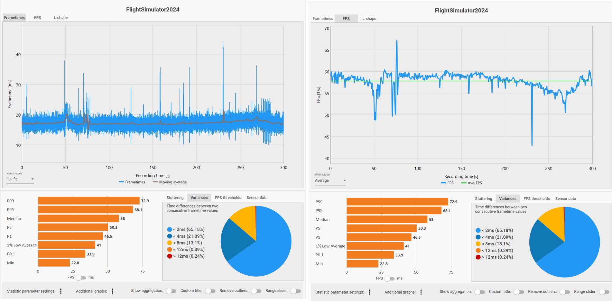Switch left panel FPS/ms bar chart toggle

coord(81,278)
